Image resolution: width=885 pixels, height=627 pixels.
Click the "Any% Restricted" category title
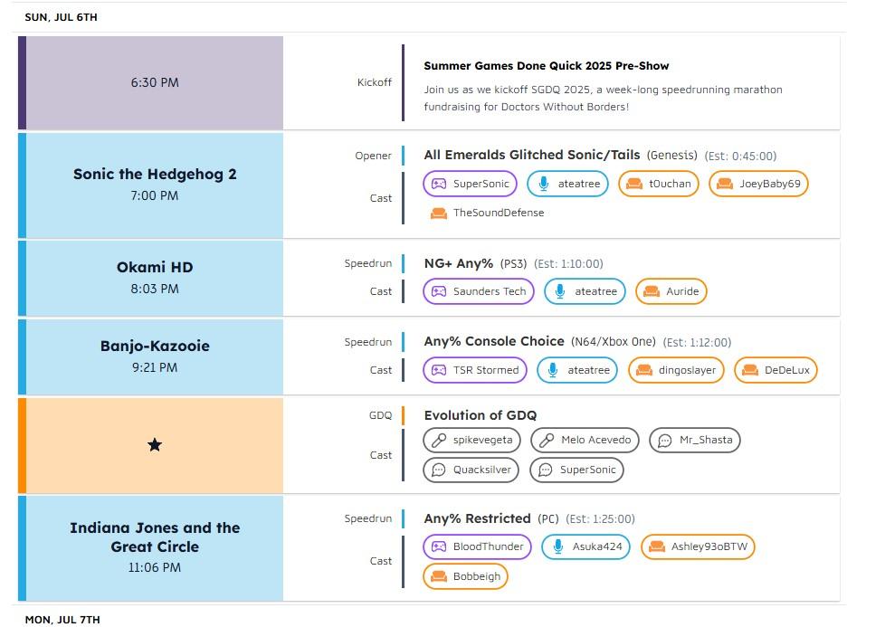pyautogui.click(x=478, y=518)
